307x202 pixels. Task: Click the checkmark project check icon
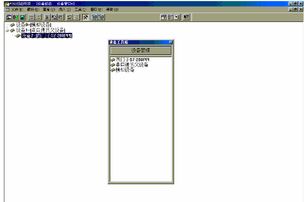tap(170, 17)
